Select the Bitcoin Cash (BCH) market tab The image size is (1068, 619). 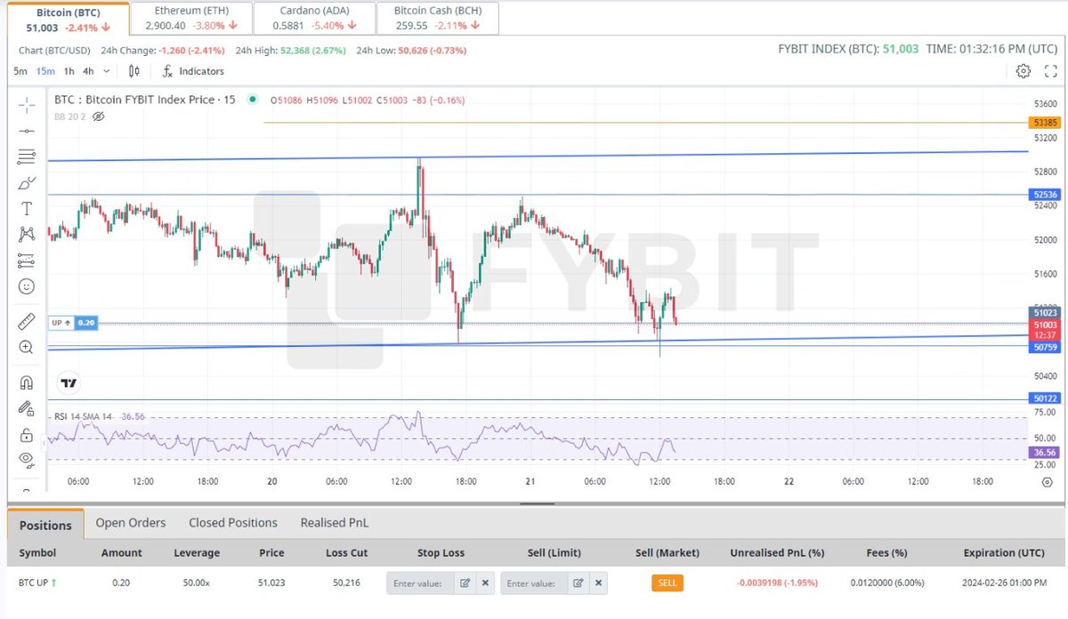pos(437,19)
